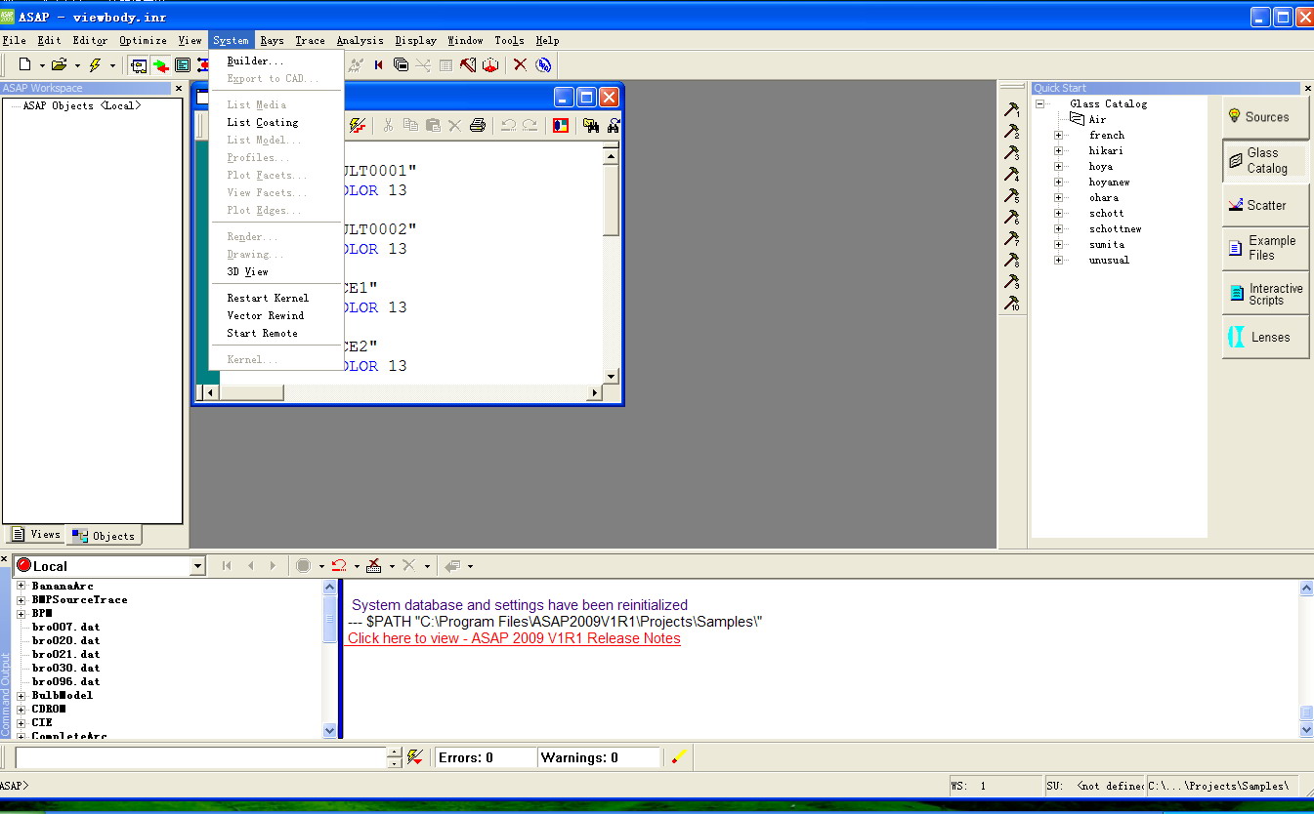Click the Scatter button in Quick Start
Image resolution: width=1314 pixels, height=814 pixels.
[x=1265, y=205]
